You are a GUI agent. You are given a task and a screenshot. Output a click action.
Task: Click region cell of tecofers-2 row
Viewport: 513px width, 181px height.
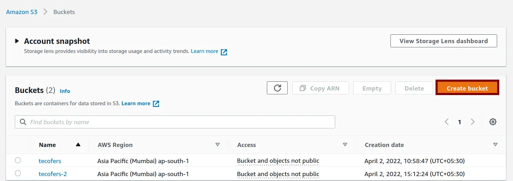point(143,174)
